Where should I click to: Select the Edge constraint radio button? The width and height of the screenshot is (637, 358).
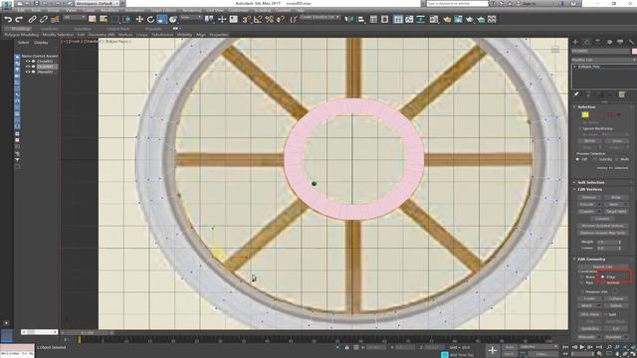coord(603,276)
